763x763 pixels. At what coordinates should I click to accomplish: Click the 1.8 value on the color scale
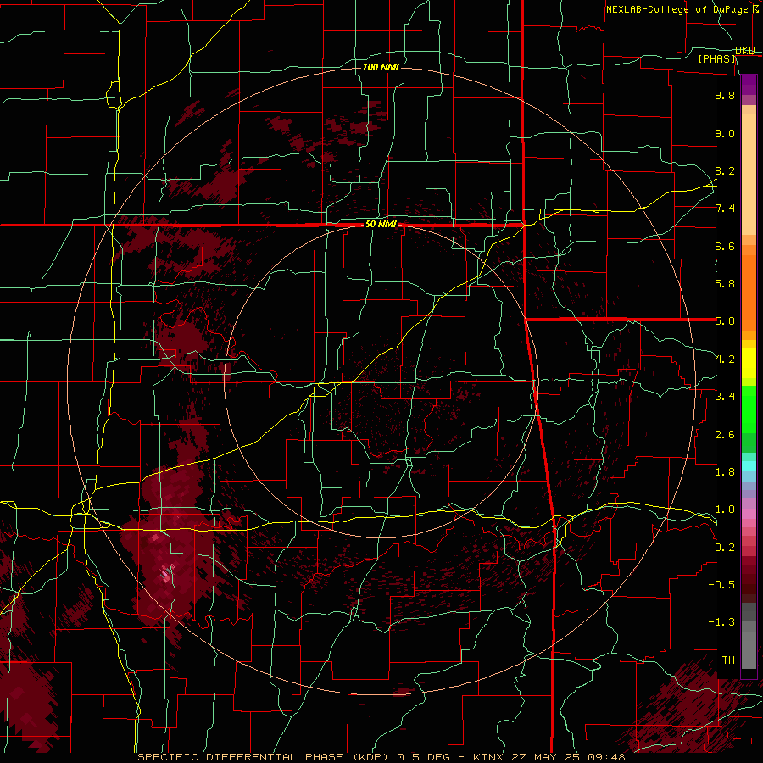[725, 472]
